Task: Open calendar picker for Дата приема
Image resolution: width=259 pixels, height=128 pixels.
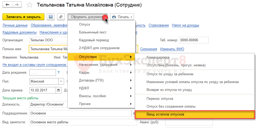Action: coord(58,90)
